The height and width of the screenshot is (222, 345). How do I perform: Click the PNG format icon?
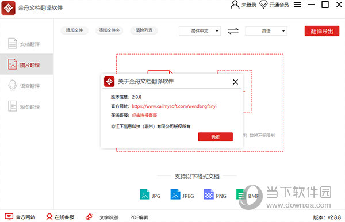click(x=209, y=194)
